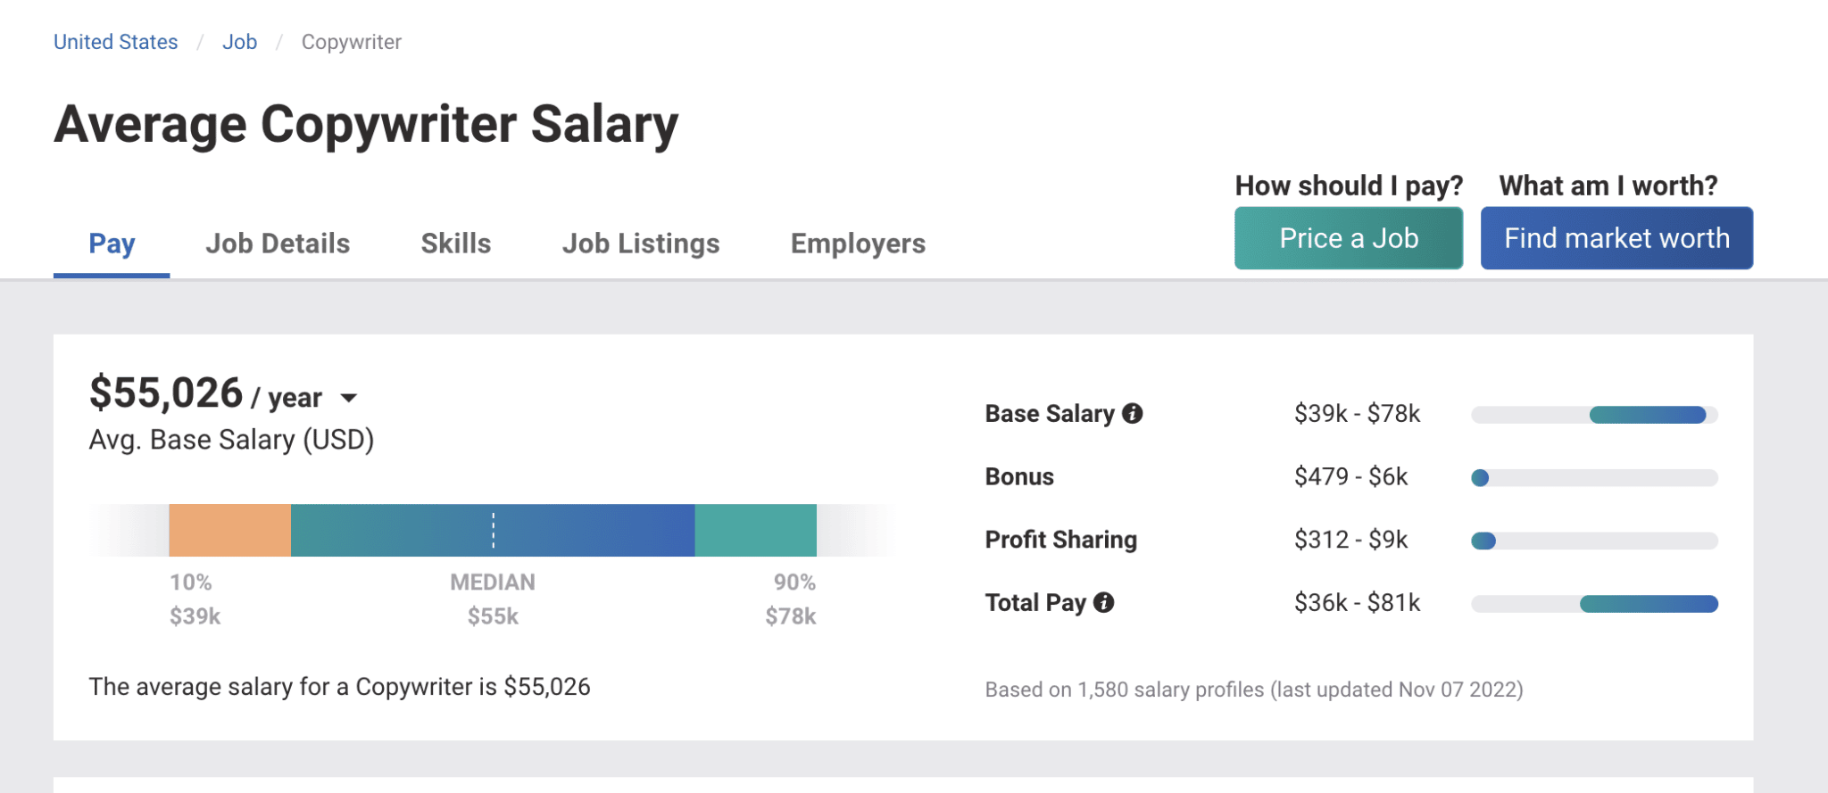Click the Base Salary range bar
The height and width of the screenshot is (793, 1828).
click(x=1594, y=415)
